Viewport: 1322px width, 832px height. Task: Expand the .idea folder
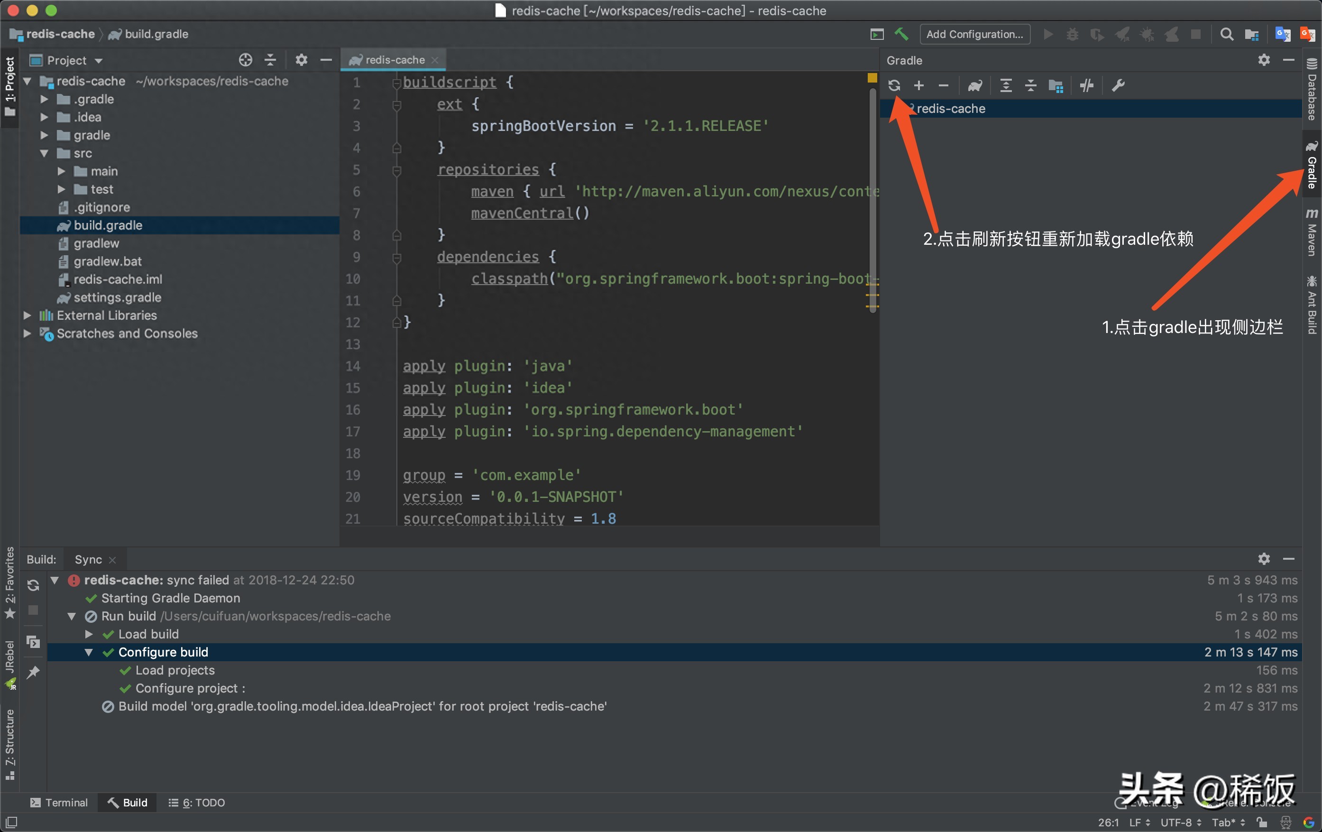[45, 117]
